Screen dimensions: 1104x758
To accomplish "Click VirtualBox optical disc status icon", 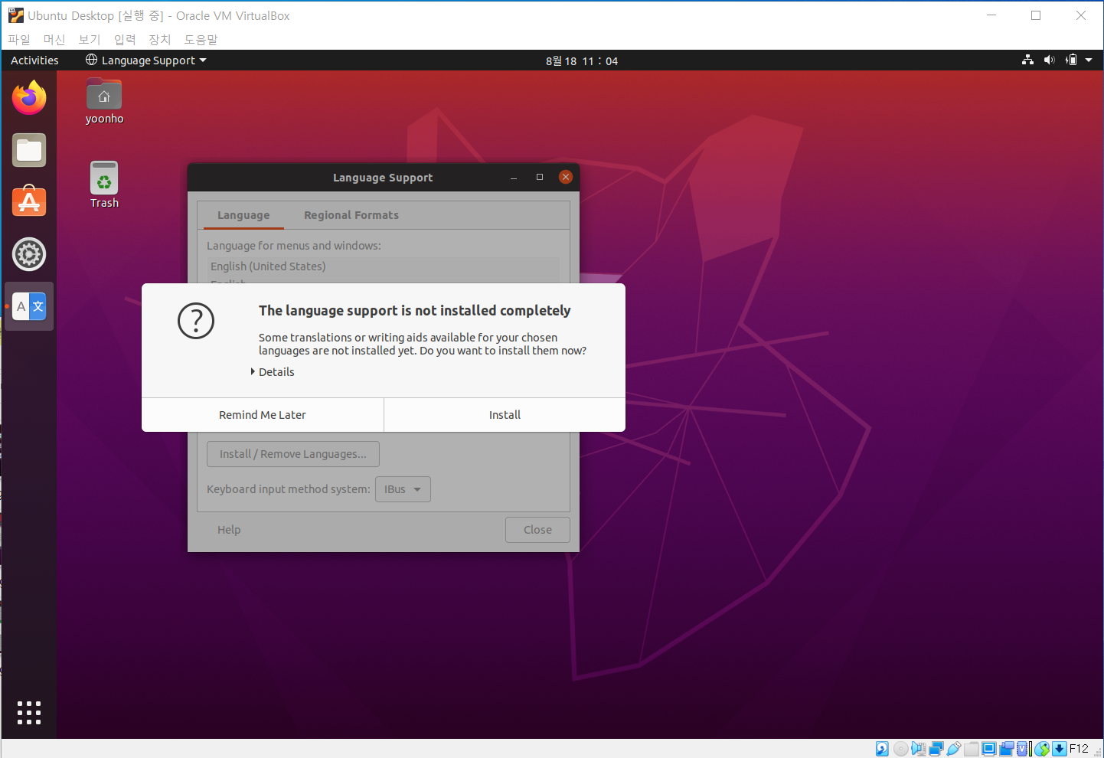I will point(901,749).
